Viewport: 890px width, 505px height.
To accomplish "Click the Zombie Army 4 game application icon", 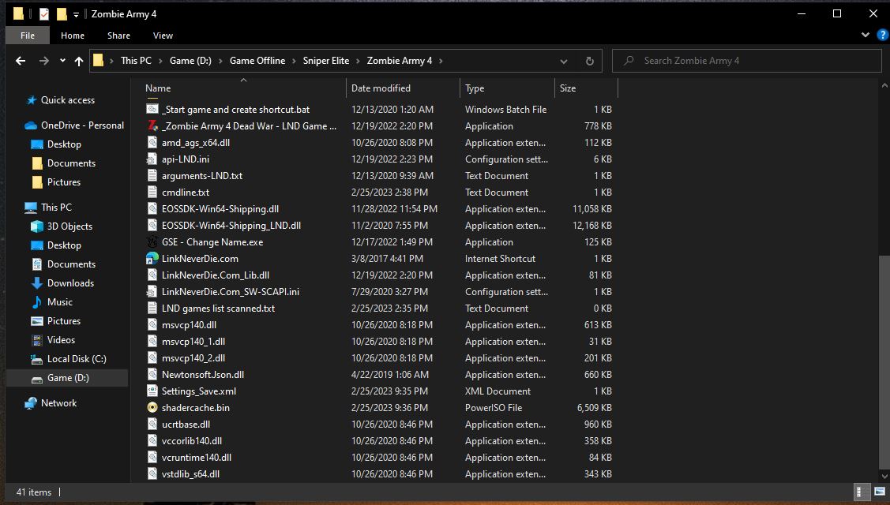I will [x=153, y=126].
